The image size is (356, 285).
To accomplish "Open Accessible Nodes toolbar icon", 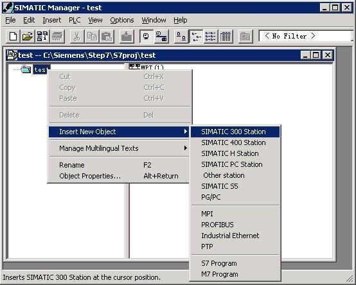I will [x=42, y=37].
